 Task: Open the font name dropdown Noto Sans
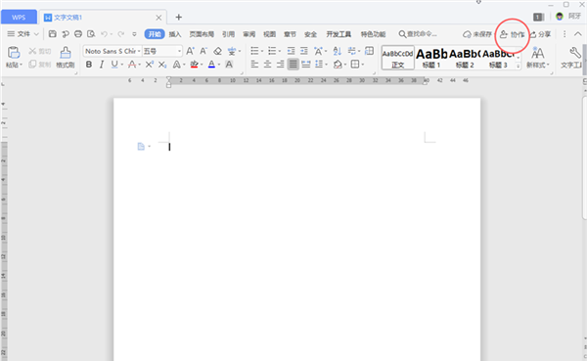(x=139, y=51)
